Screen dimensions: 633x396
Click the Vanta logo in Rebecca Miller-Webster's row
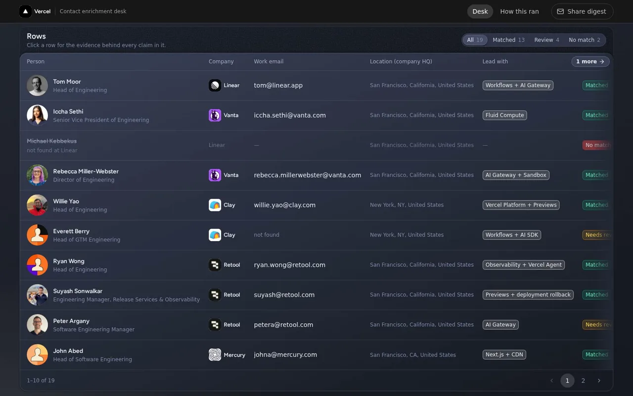pyautogui.click(x=215, y=175)
